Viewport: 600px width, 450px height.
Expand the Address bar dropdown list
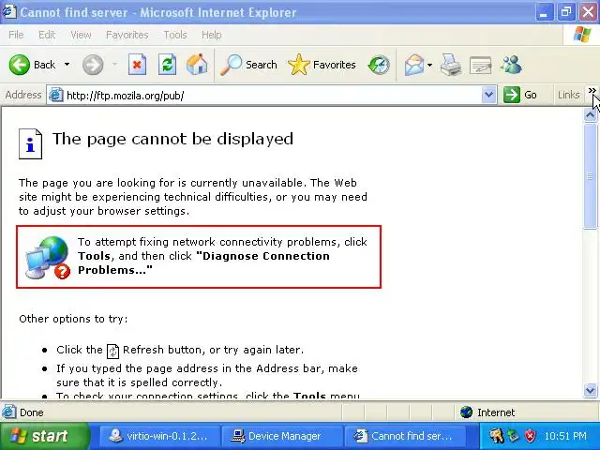[489, 95]
